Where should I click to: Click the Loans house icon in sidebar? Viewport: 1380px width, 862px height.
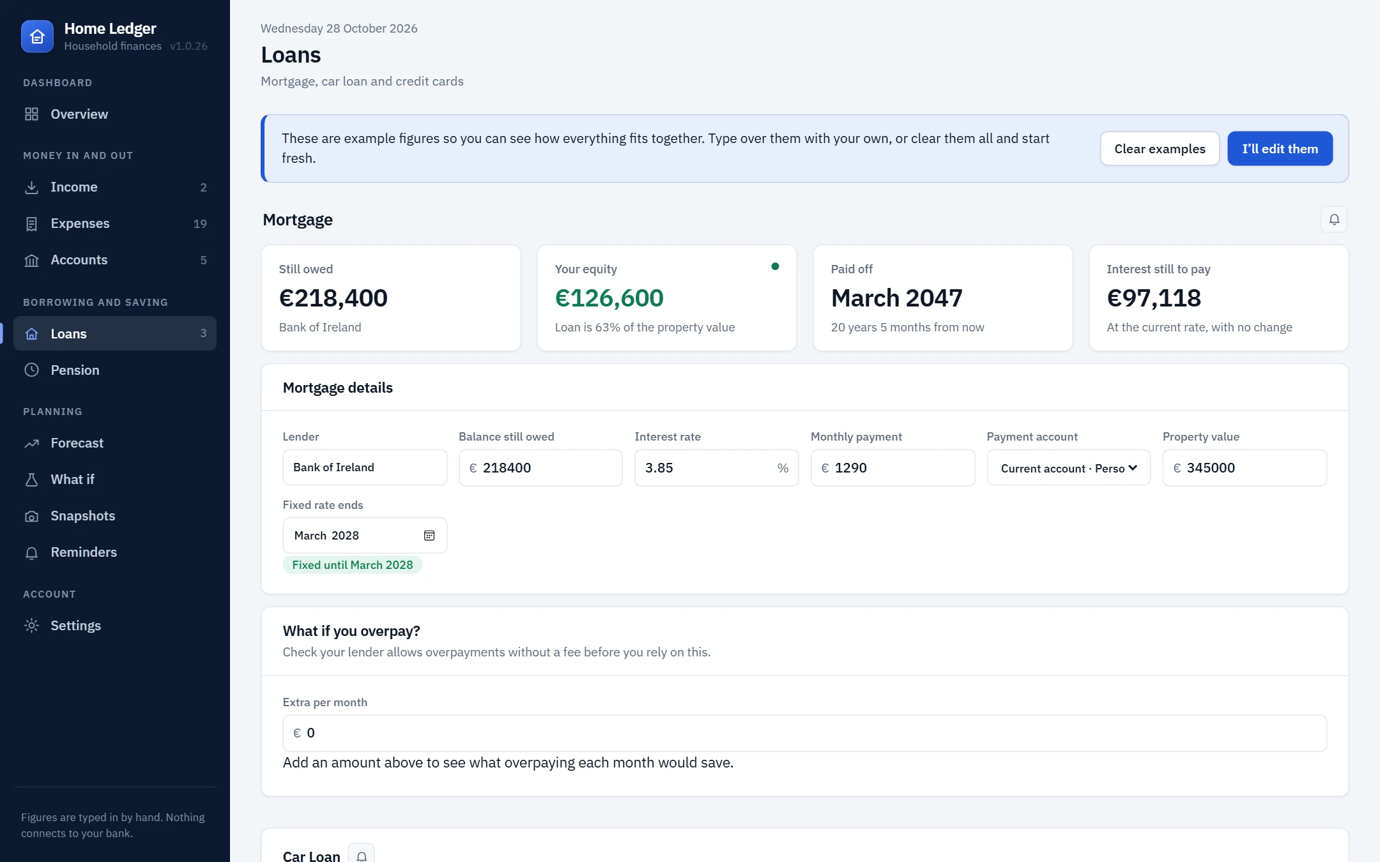point(31,333)
